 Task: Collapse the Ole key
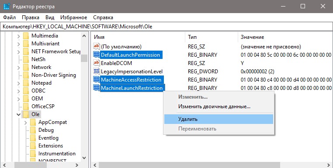click(x=19, y=114)
